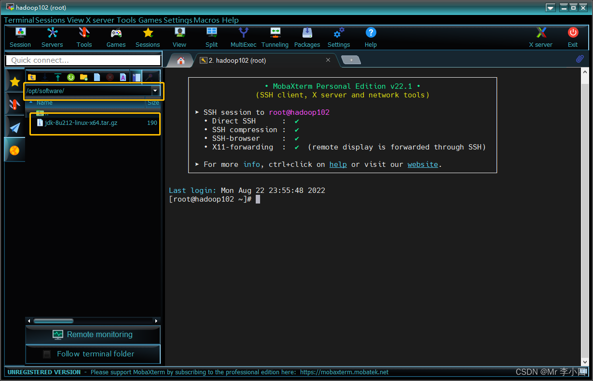Open the Tools toolbar button
593x381 pixels.
pos(84,38)
